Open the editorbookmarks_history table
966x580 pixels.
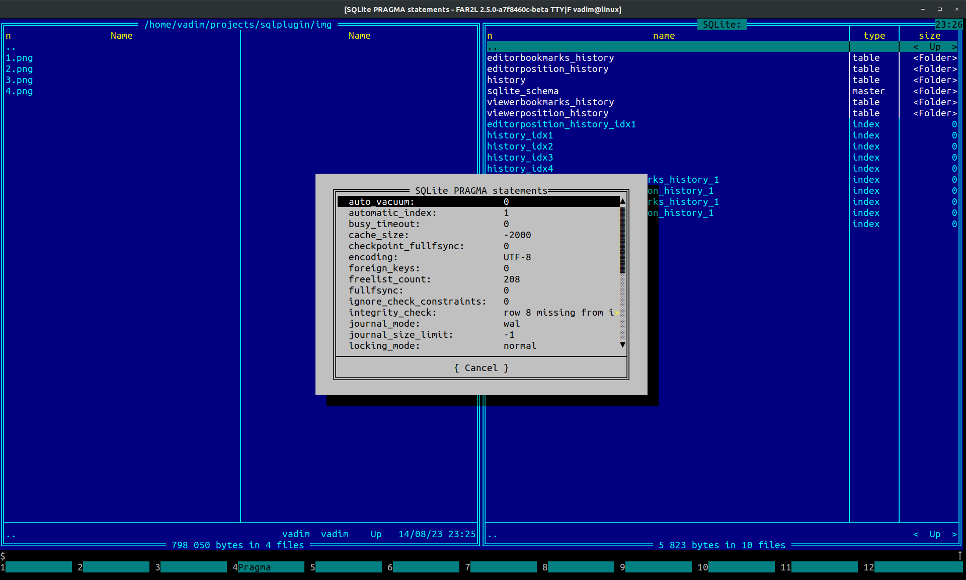click(550, 58)
